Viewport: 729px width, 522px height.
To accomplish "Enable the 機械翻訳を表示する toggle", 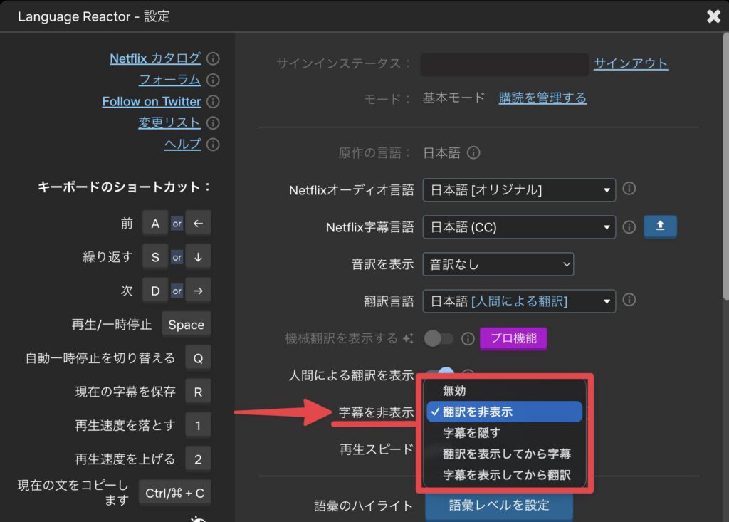I will (x=438, y=339).
